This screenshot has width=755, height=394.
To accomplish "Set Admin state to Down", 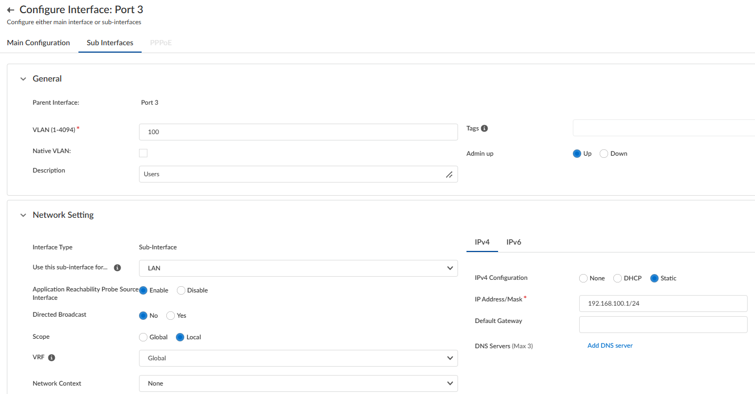I will tap(603, 153).
